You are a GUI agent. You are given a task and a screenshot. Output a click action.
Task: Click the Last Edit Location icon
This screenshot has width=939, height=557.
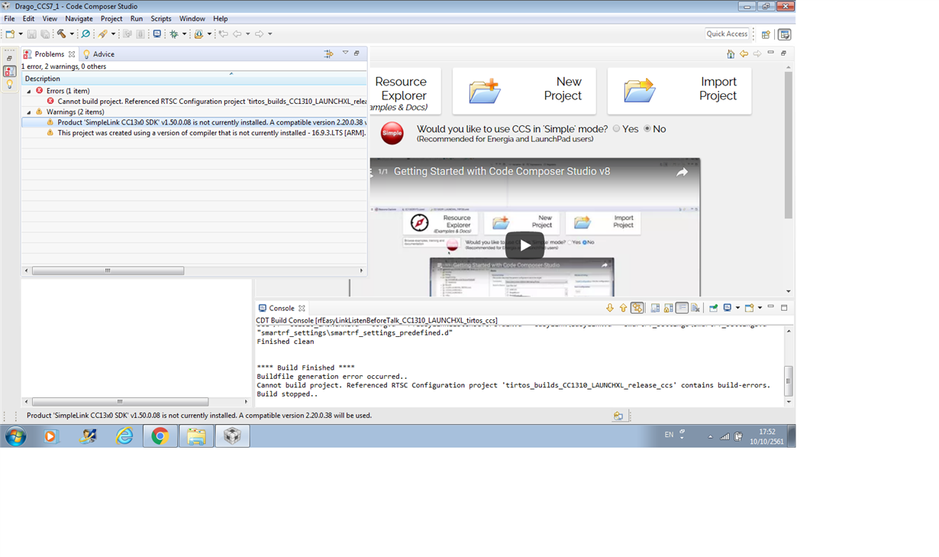(x=223, y=34)
